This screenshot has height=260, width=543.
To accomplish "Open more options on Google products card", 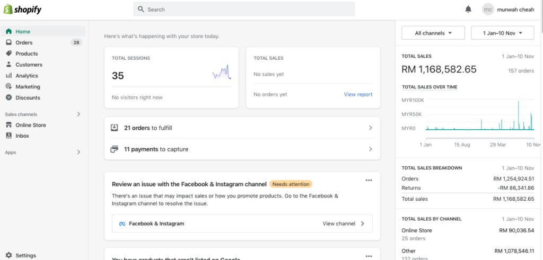I will pos(369,256).
